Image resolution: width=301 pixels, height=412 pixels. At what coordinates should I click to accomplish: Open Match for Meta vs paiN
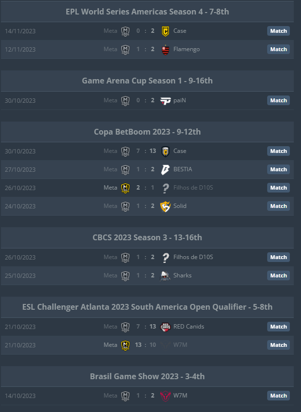[278, 101]
